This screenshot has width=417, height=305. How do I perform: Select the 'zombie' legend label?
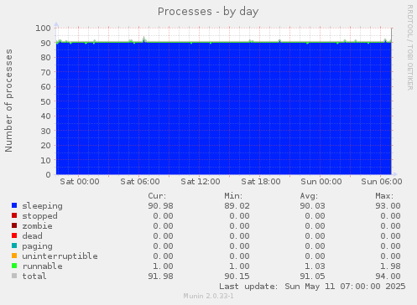37,226
